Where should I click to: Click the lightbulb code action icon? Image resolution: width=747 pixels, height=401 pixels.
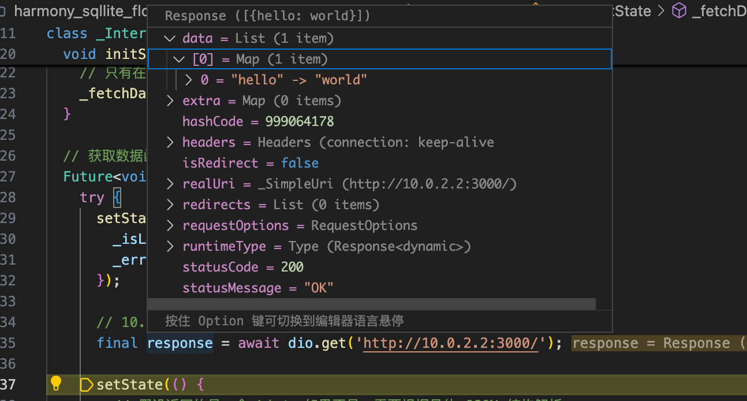[x=55, y=383]
